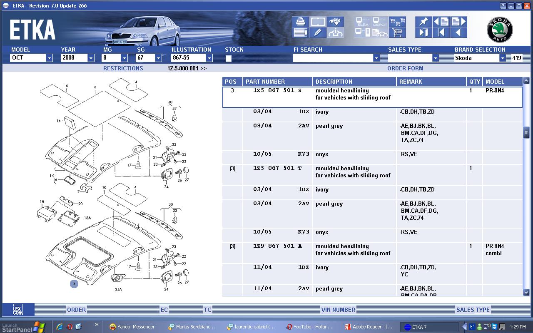Click the exit door icon

click(x=423, y=32)
